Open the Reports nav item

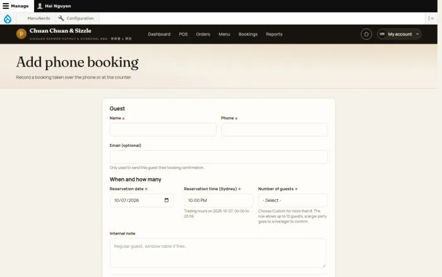click(x=274, y=34)
